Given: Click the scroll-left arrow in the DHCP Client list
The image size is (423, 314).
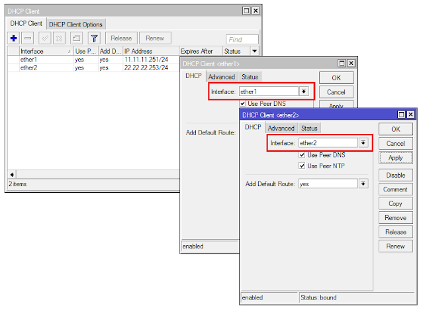Looking at the screenshot, I should coord(12,174).
